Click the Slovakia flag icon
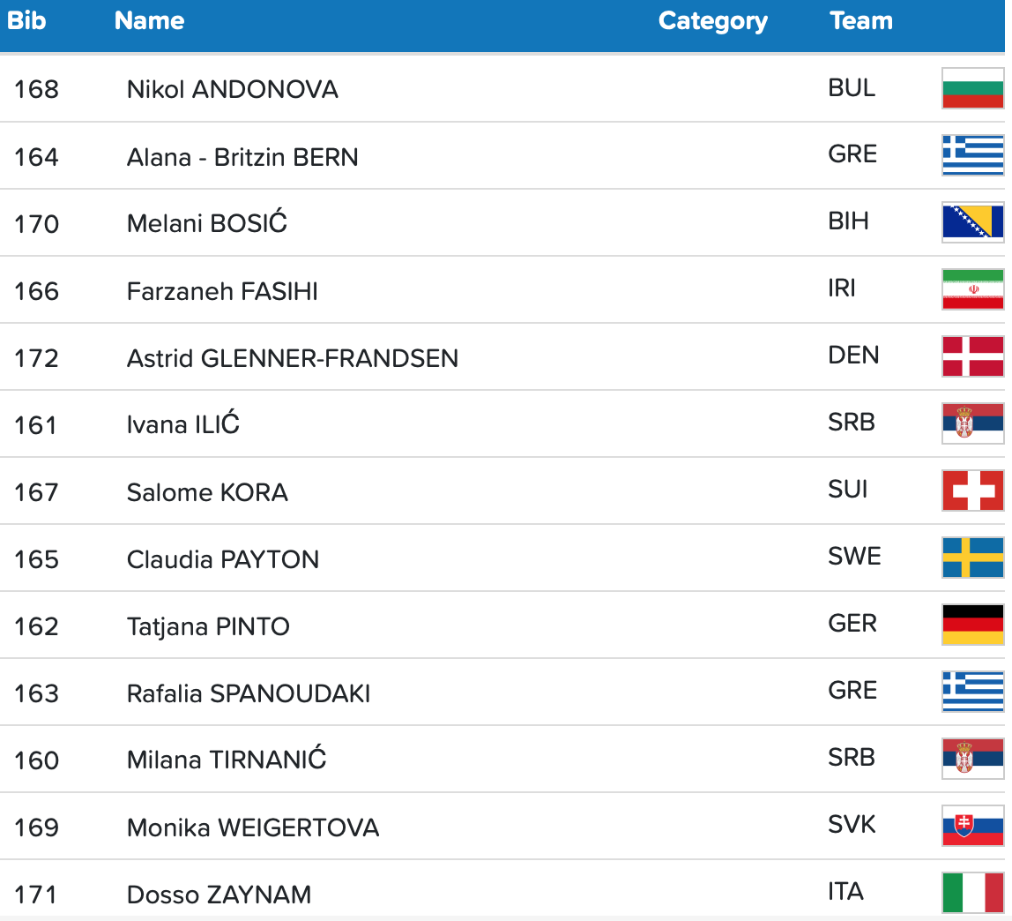 click(972, 826)
